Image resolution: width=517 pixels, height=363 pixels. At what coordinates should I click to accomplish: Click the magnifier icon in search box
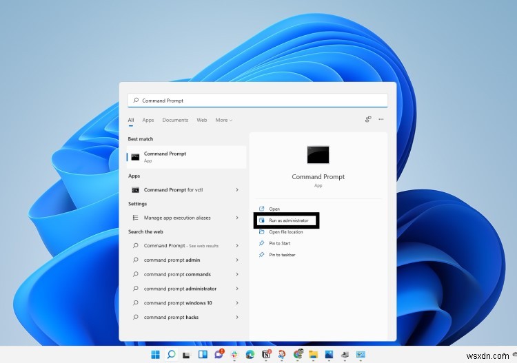pos(136,100)
